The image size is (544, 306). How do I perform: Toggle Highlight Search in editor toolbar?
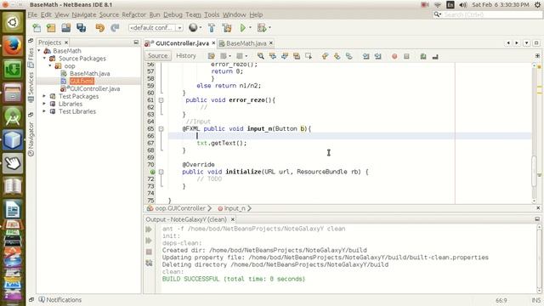tap(297, 56)
